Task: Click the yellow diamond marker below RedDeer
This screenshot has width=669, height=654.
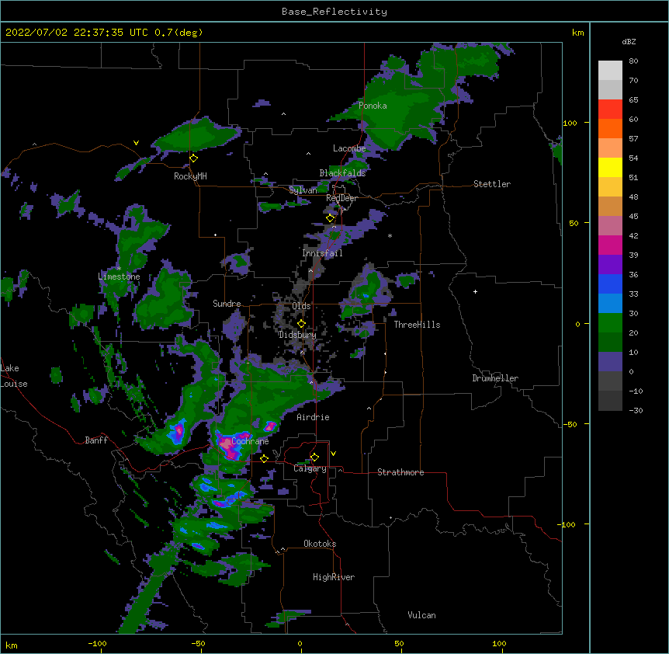Action: click(331, 218)
